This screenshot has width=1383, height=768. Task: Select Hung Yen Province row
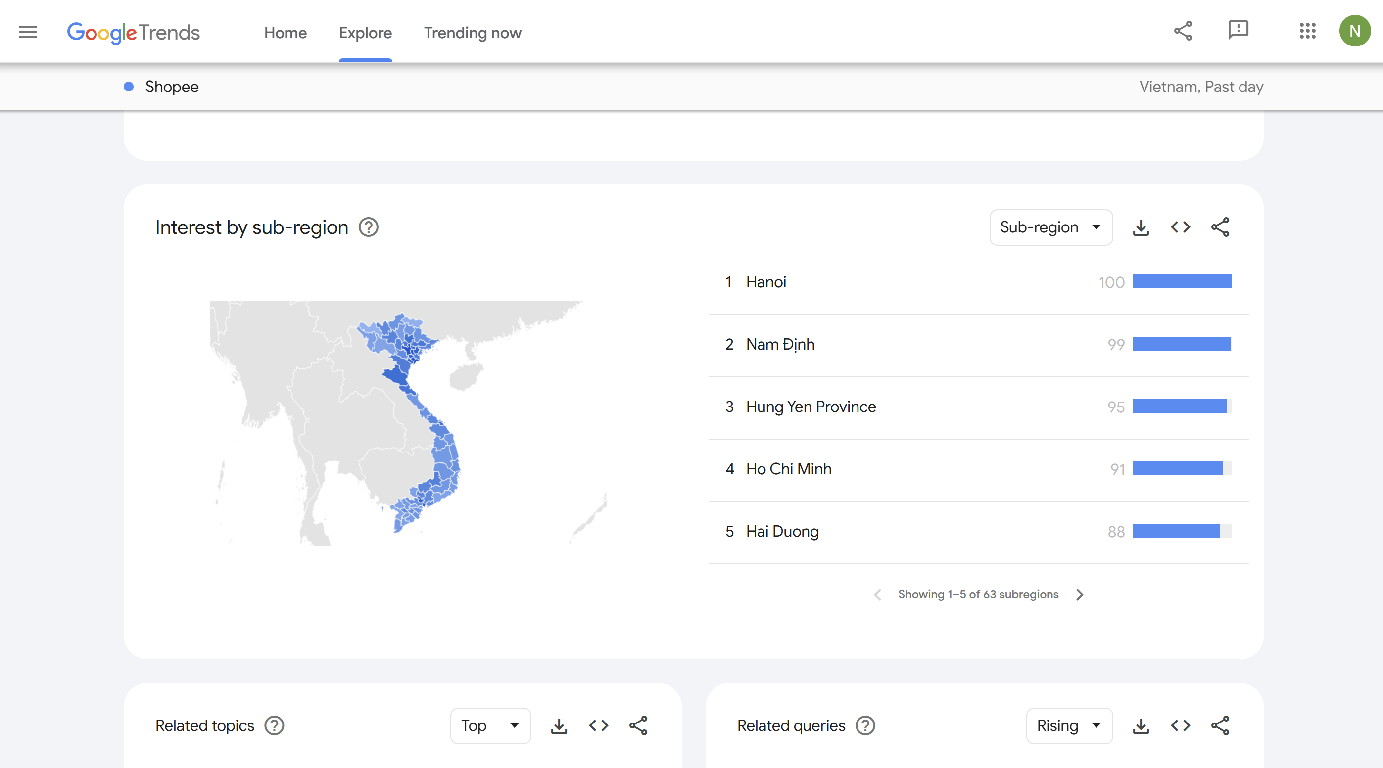coord(978,407)
